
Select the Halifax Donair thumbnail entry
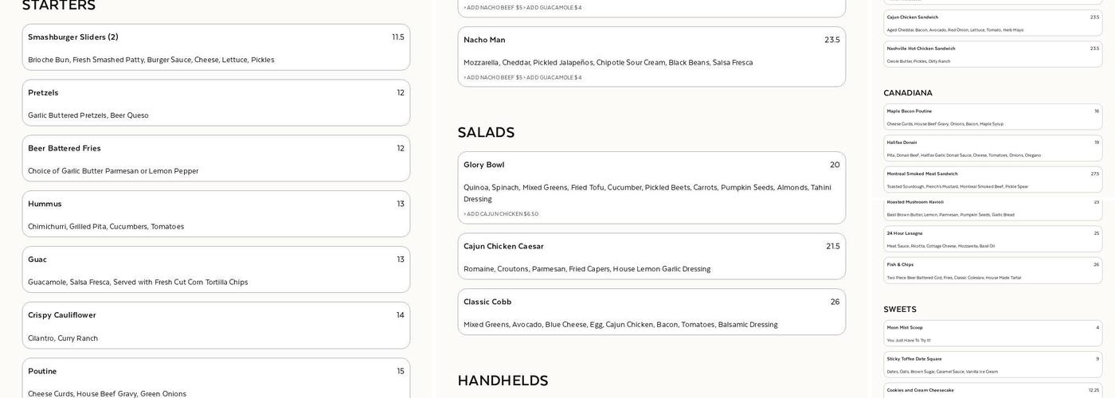coord(993,148)
